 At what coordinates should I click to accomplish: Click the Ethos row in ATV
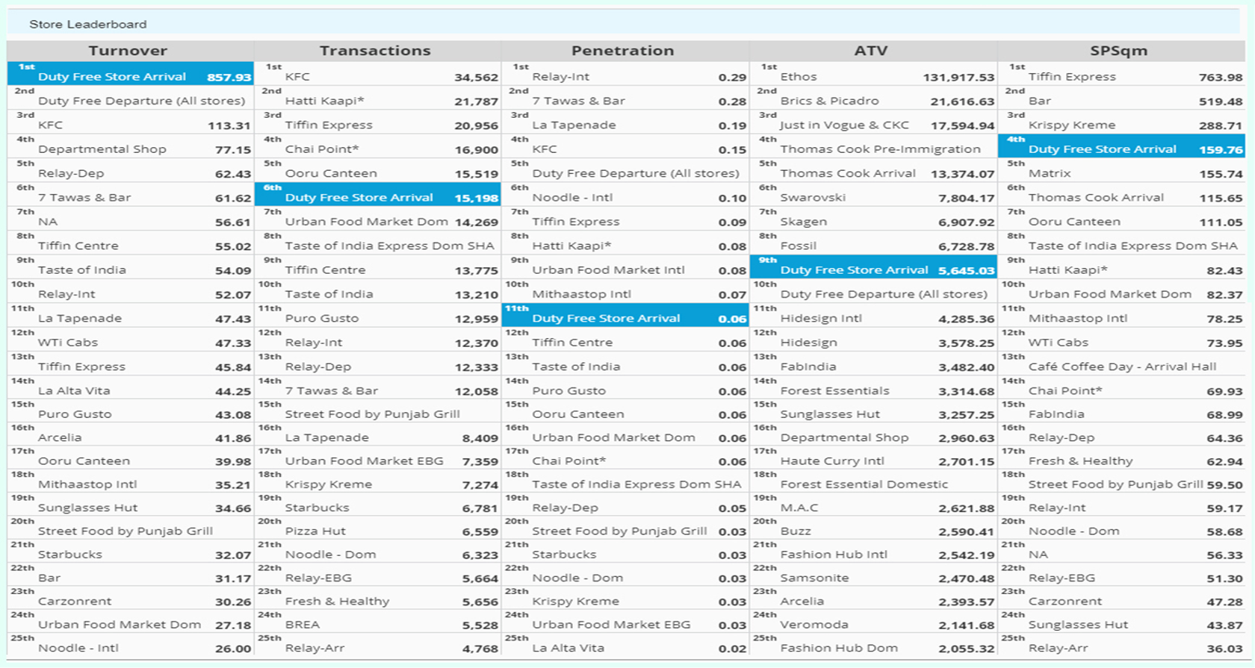(x=799, y=77)
